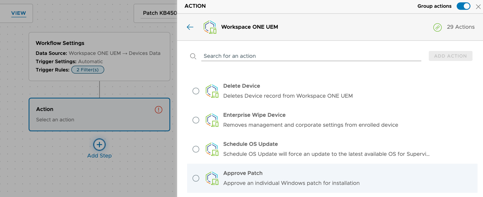Viewport: 483px width, 197px height.
Task: Click the Approve Patch action icon
Action: [x=212, y=178]
